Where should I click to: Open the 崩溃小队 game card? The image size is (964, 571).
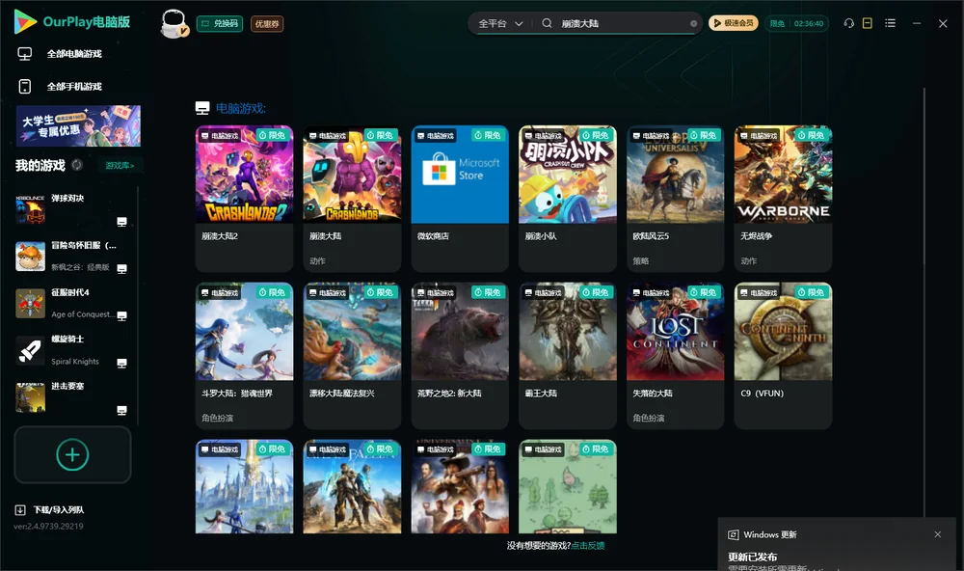point(568,199)
